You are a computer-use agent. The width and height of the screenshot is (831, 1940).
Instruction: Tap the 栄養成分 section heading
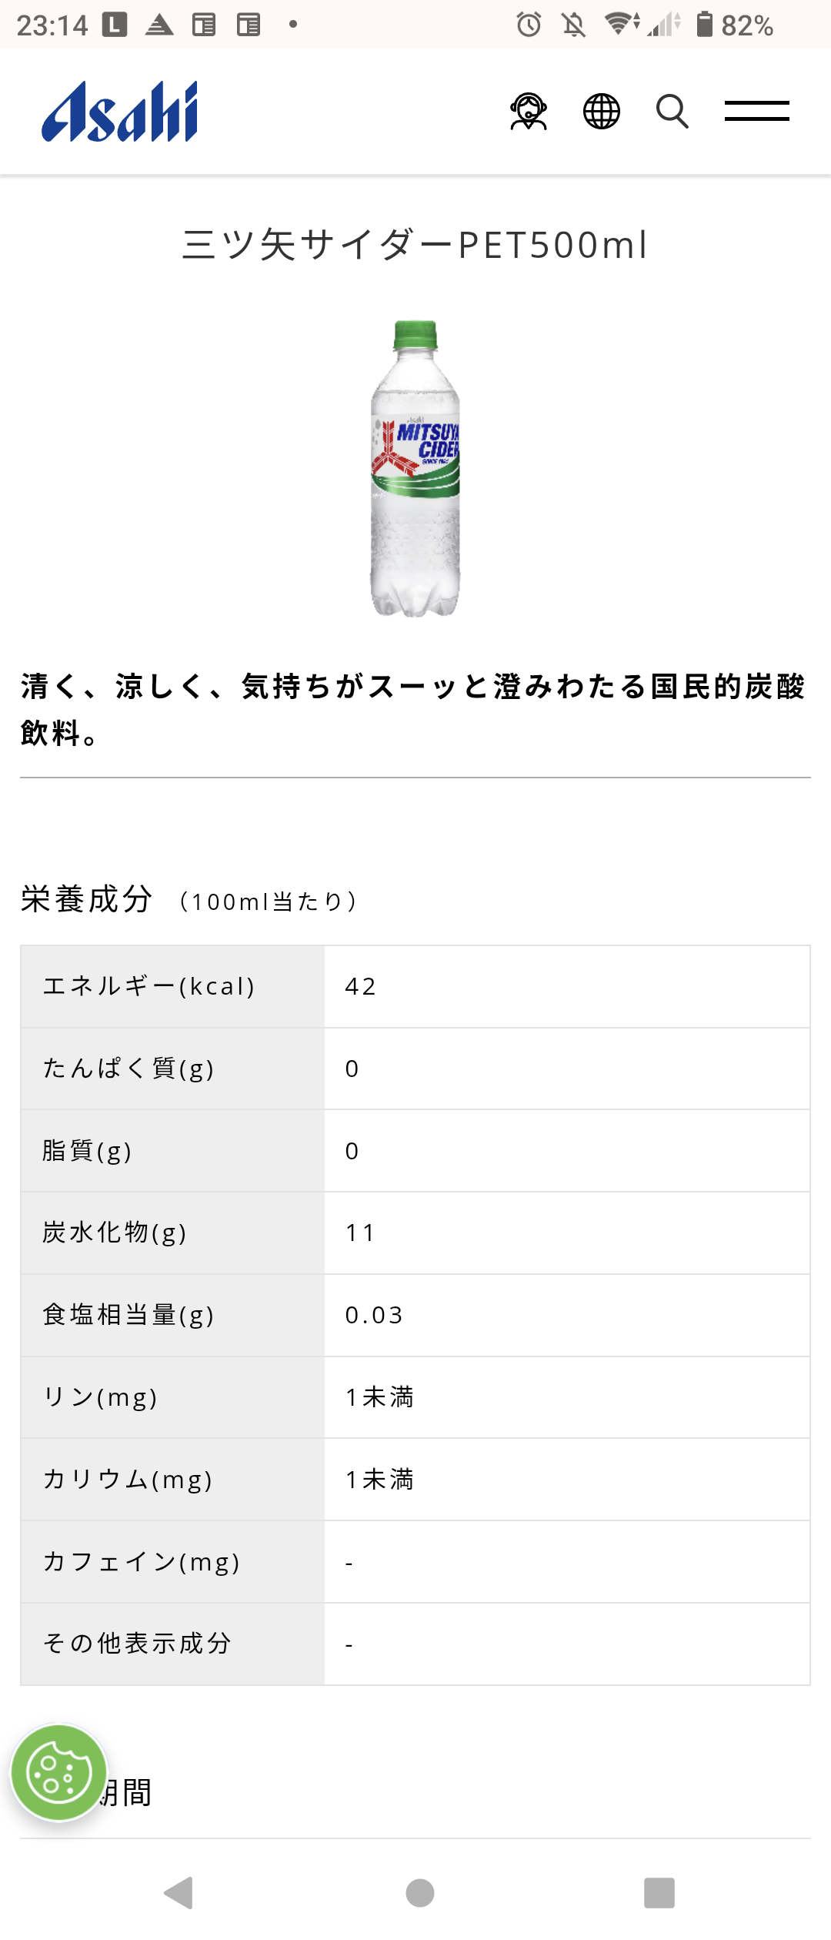[87, 899]
